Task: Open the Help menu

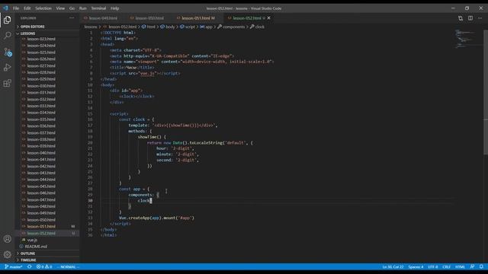Action: coord(115,8)
